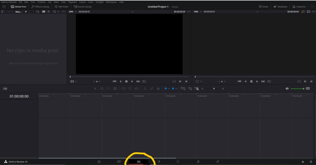
Task: Open the flag color dropdown arrow
Action: tap(169, 89)
